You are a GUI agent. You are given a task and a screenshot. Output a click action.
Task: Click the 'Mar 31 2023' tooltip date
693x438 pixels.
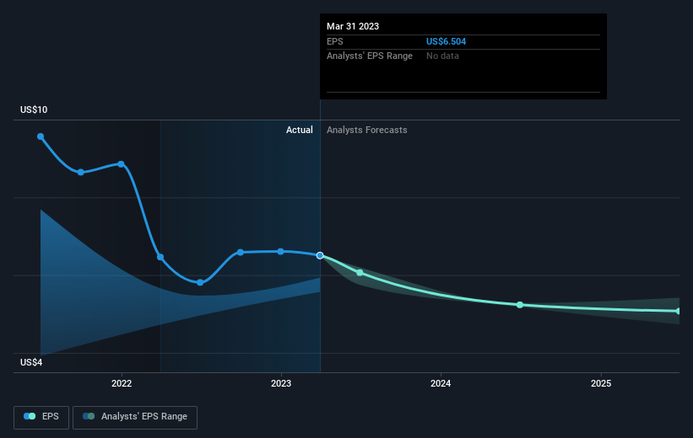click(353, 26)
